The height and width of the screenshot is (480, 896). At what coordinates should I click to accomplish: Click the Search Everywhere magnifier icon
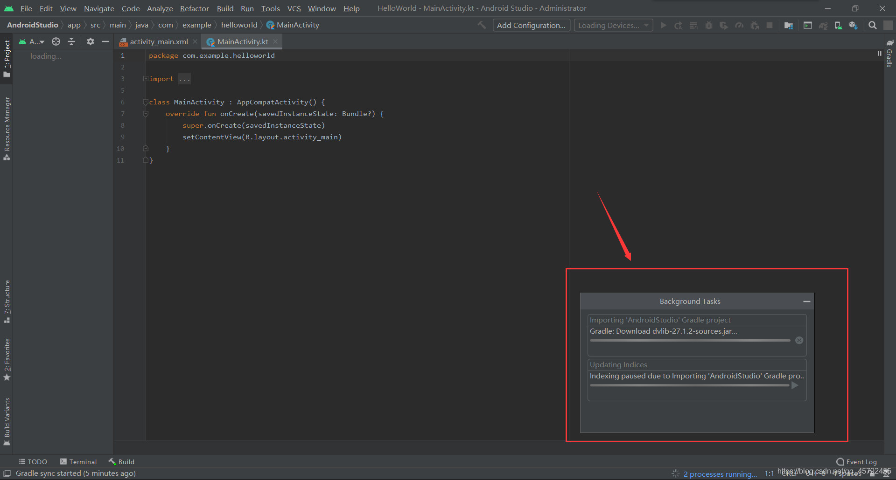pyautogui.click(x=872, y=25)
